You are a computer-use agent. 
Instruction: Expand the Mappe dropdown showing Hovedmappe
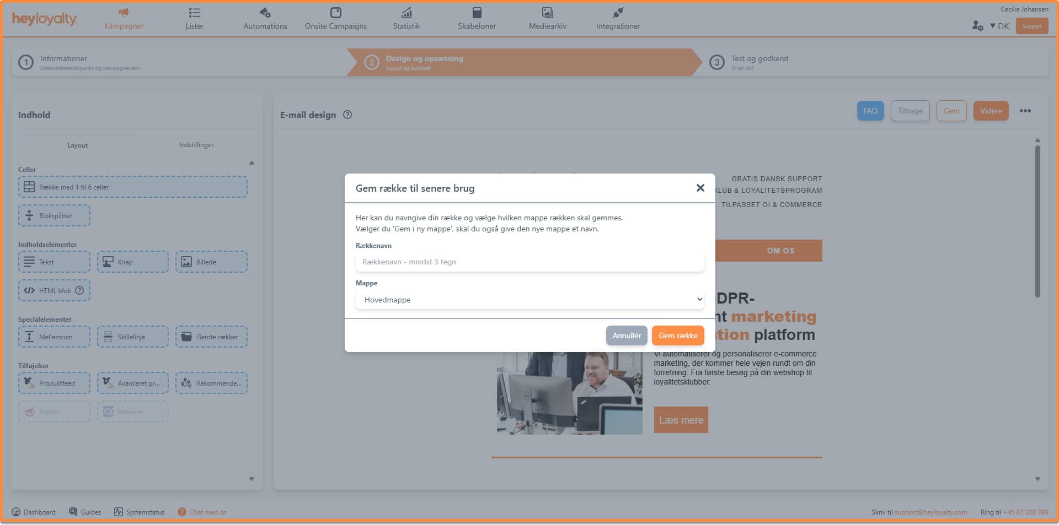[x=529, y=300]
